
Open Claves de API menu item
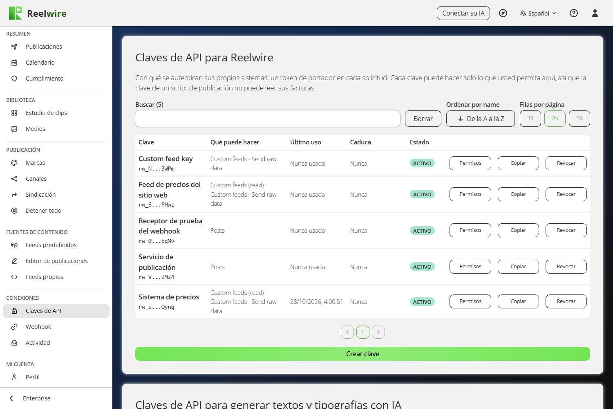(56, 311)
